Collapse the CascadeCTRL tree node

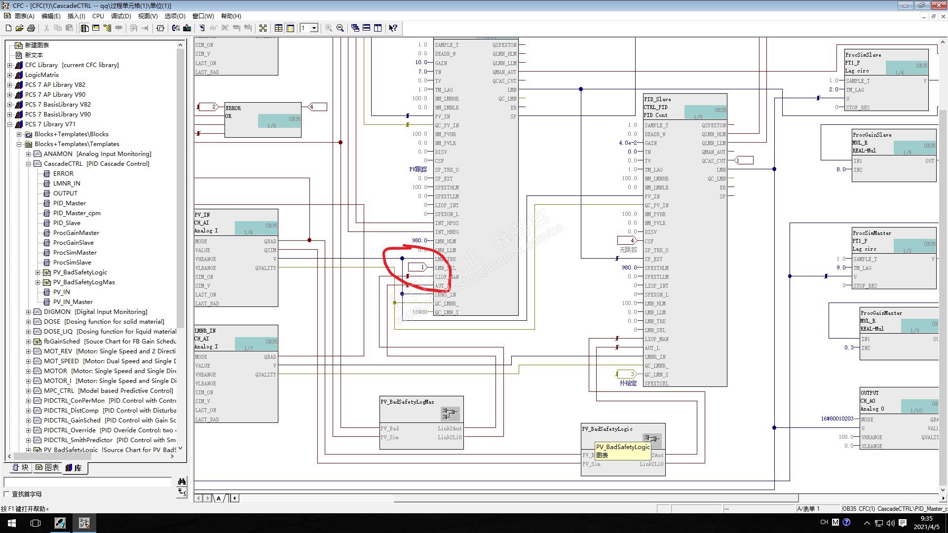[x=29, y=164]
